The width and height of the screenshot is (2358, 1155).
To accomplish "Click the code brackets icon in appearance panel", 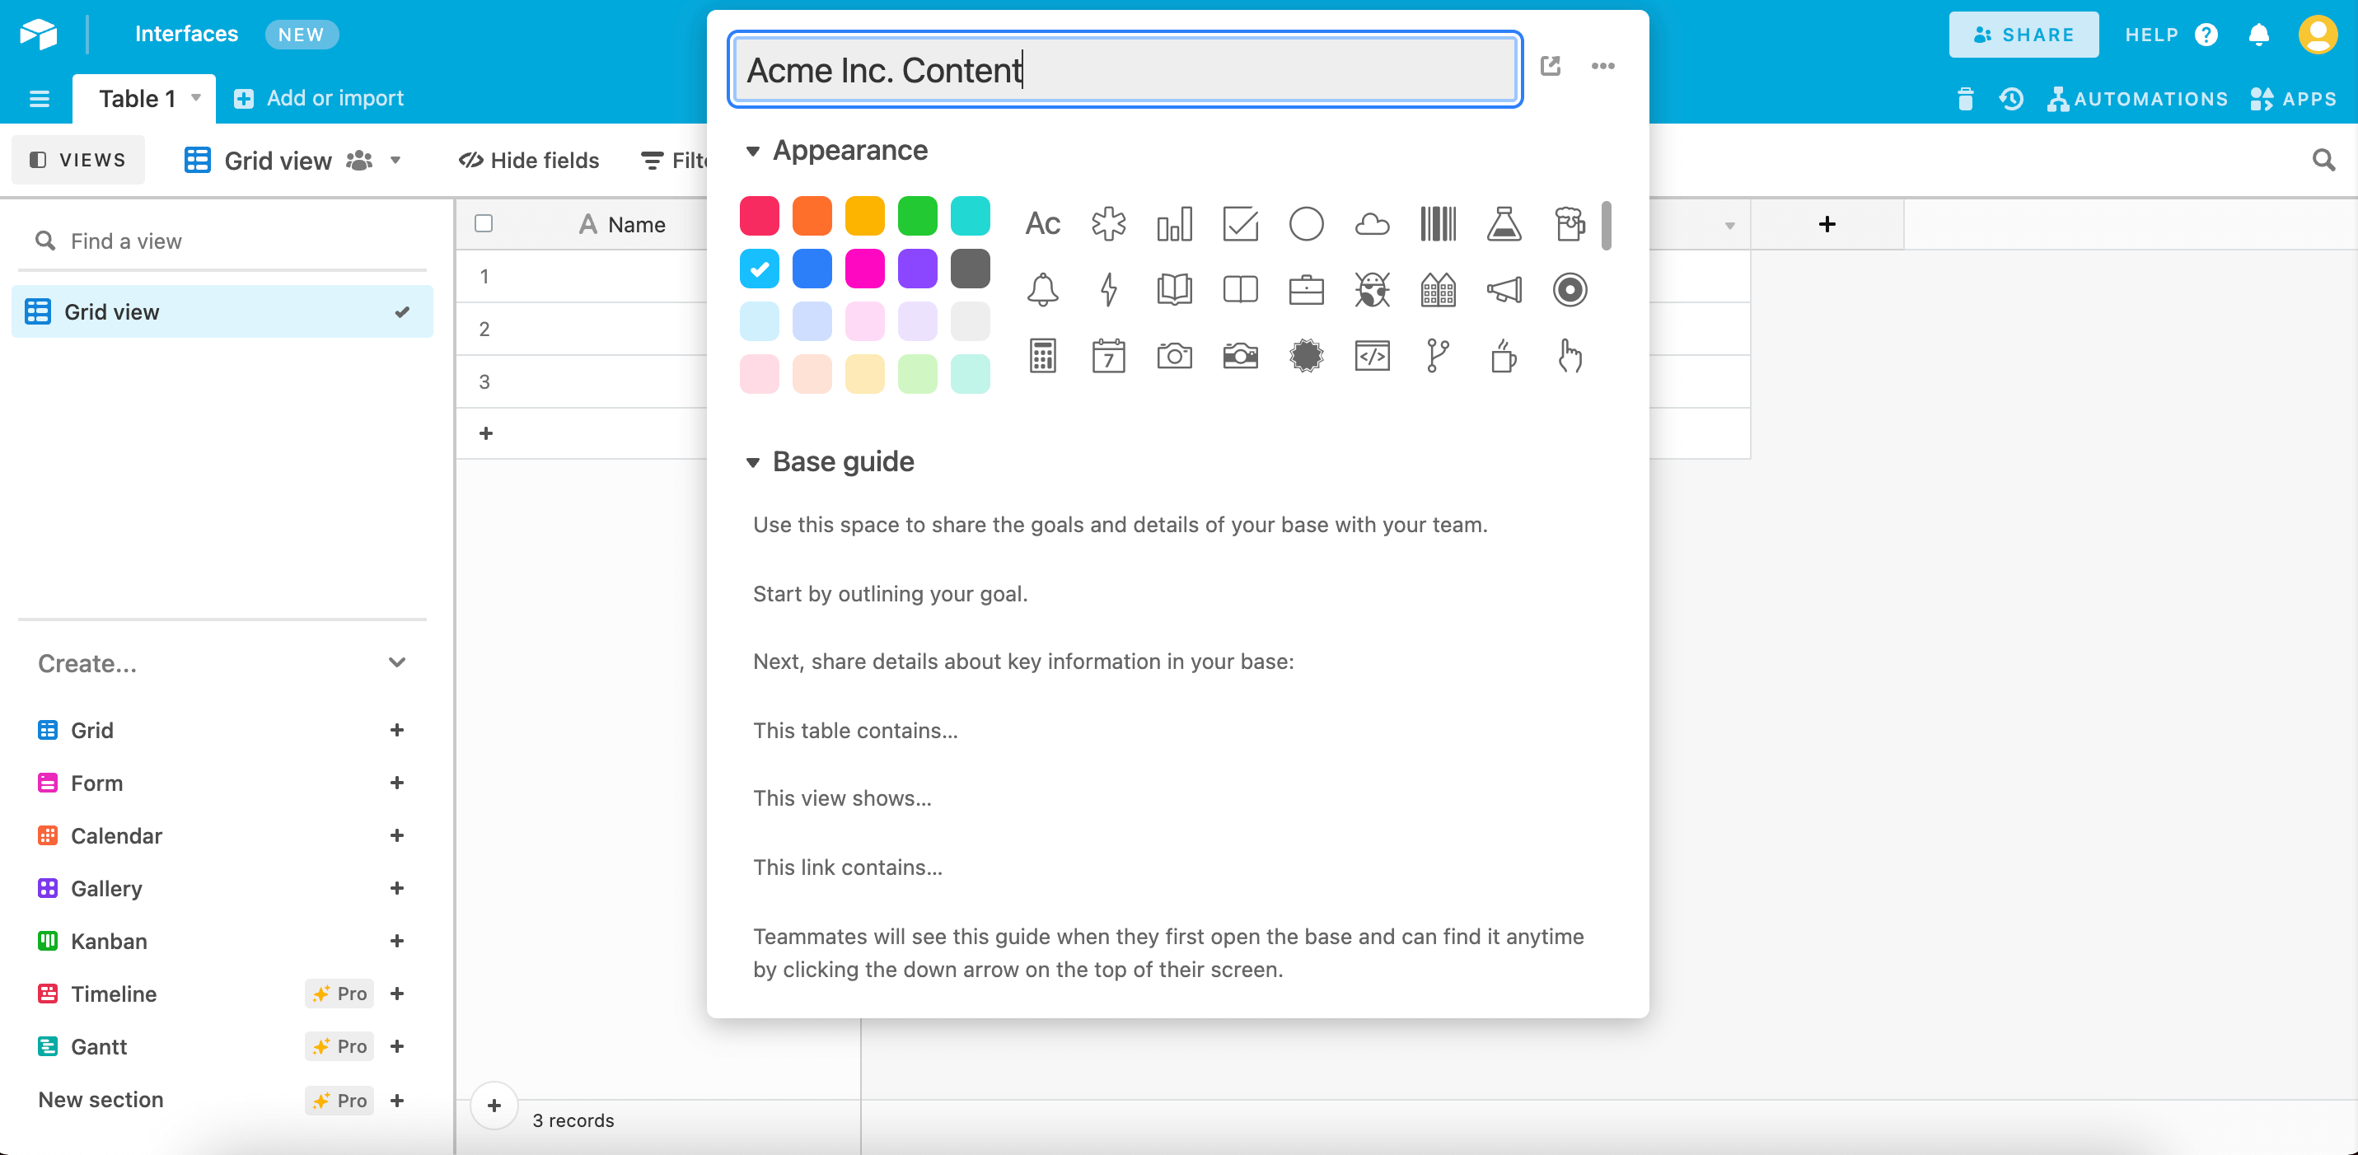I will (x=1372, y=357).
